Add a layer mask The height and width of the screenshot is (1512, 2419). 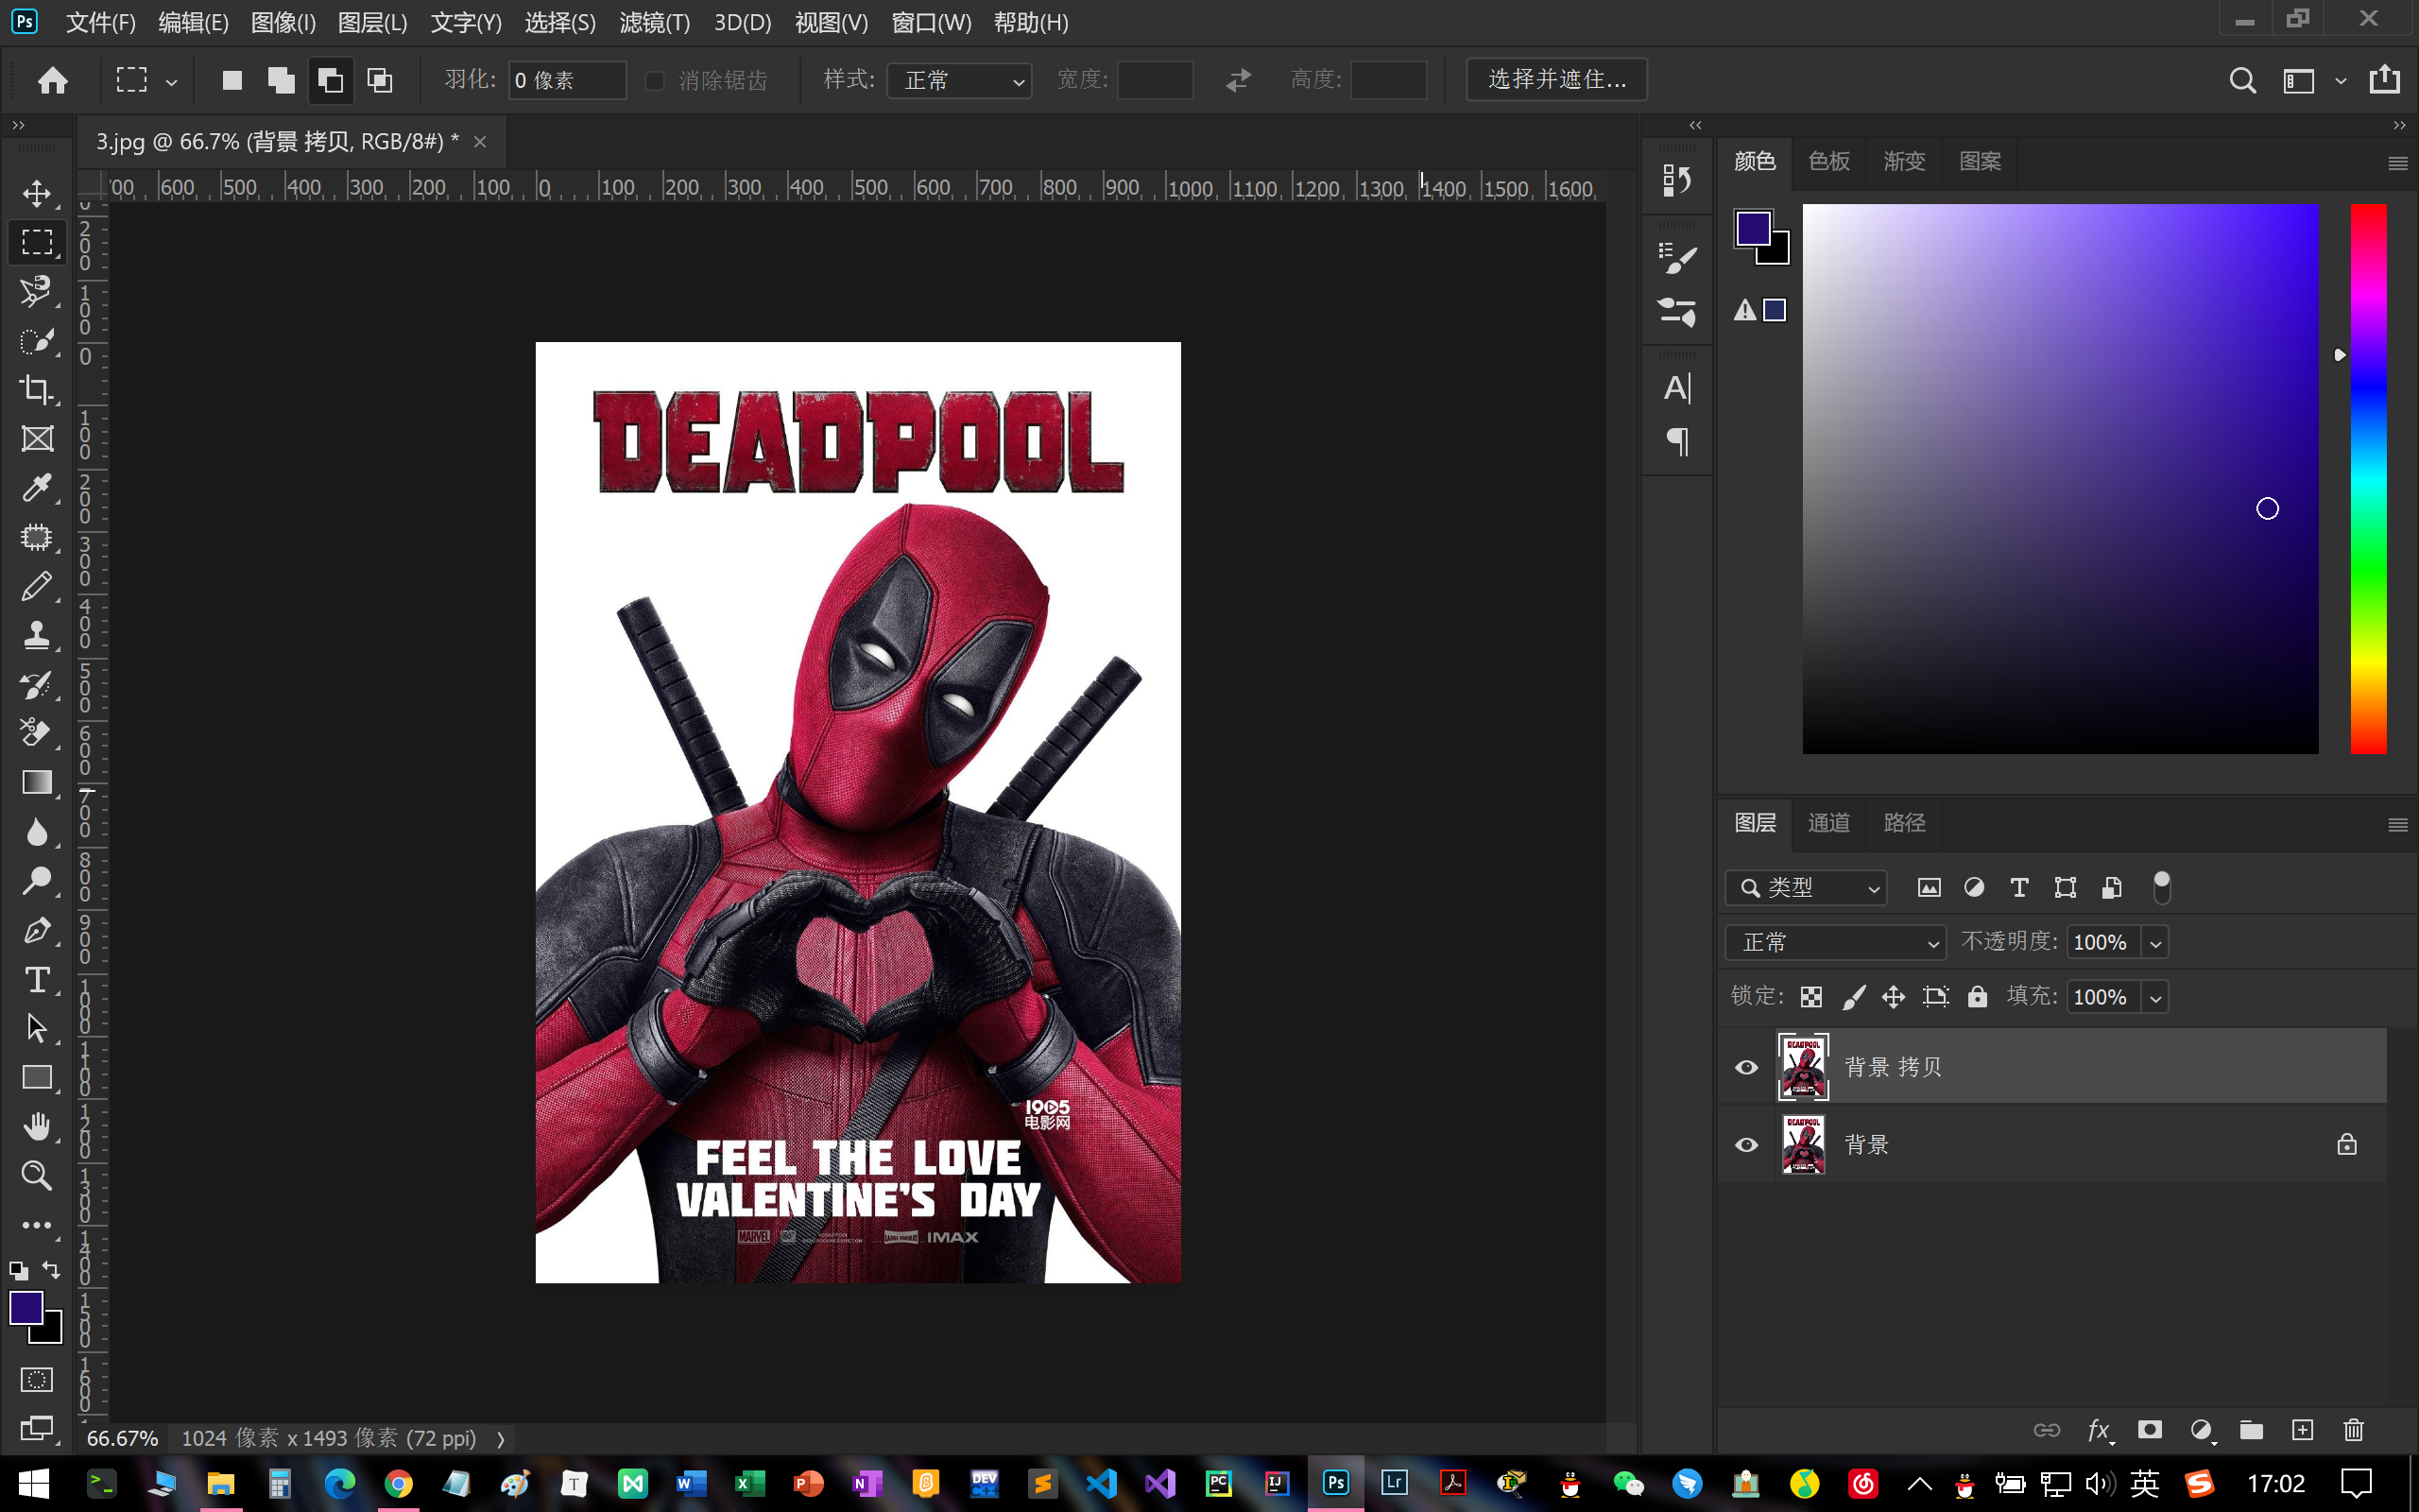click(2149, 1430)
